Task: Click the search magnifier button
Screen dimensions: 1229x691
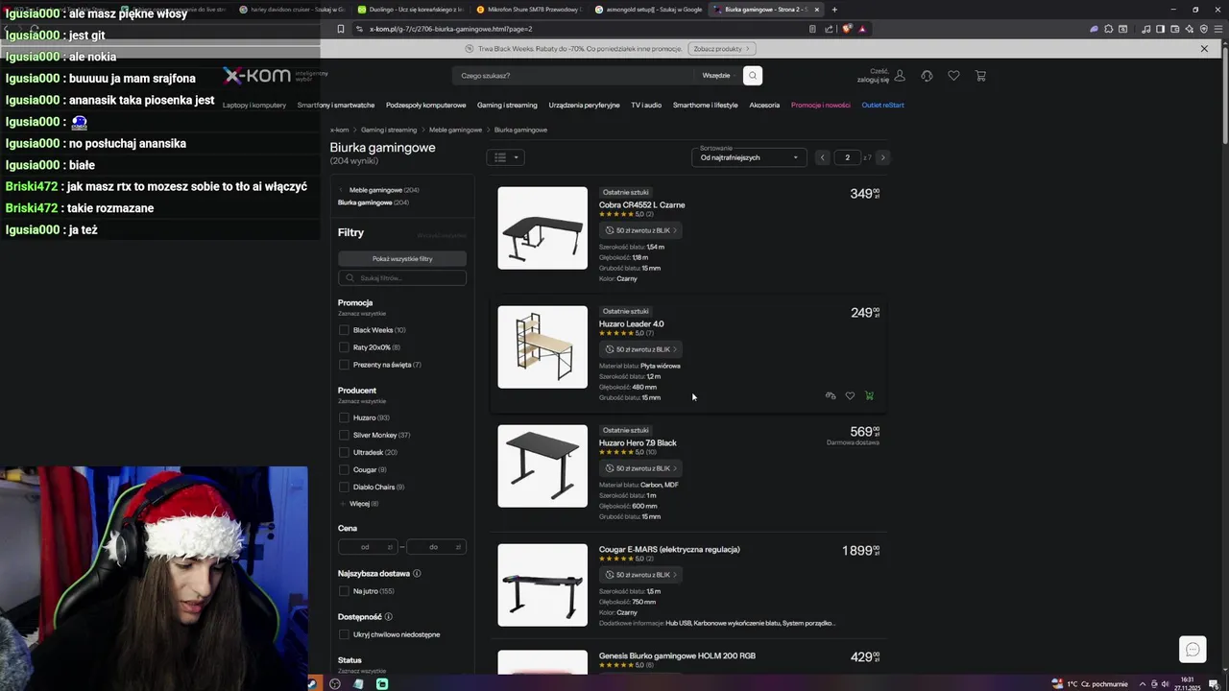Action: 753,75
